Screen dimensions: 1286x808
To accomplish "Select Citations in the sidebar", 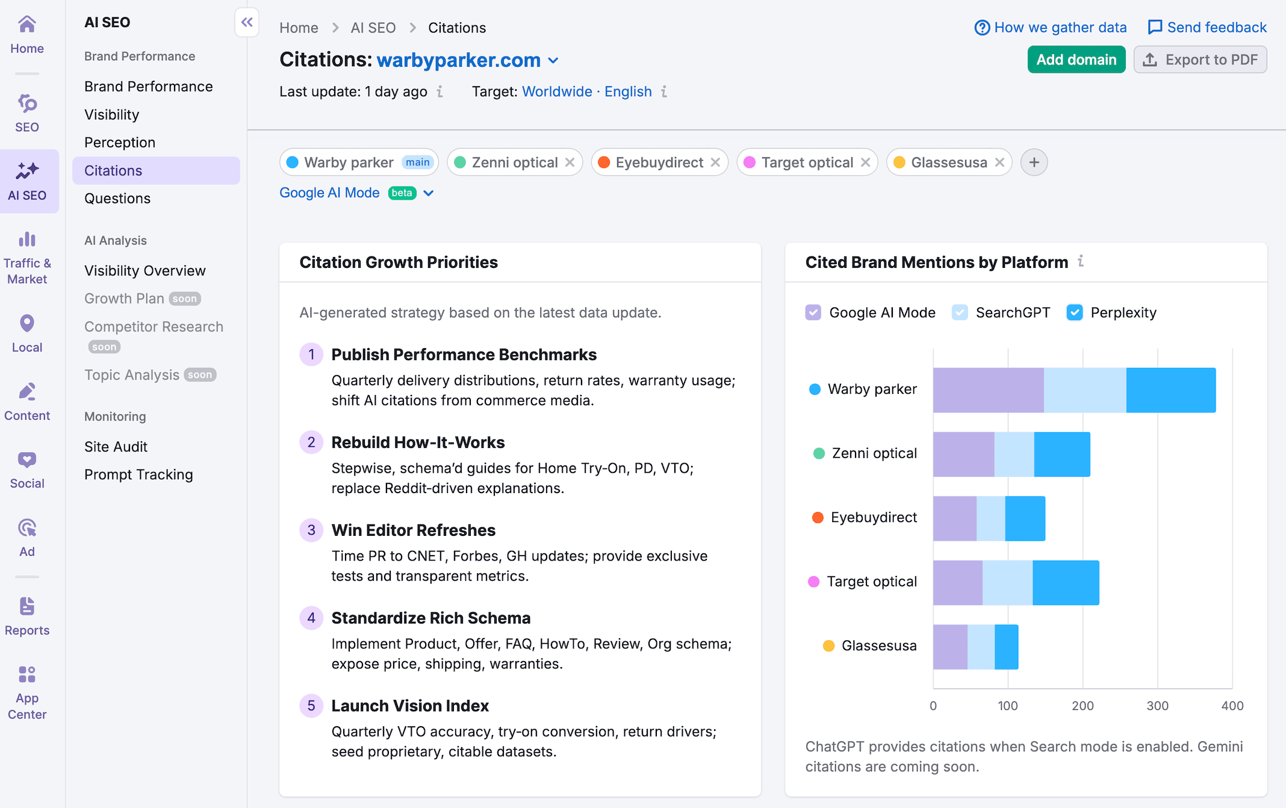I will (156, 170).
